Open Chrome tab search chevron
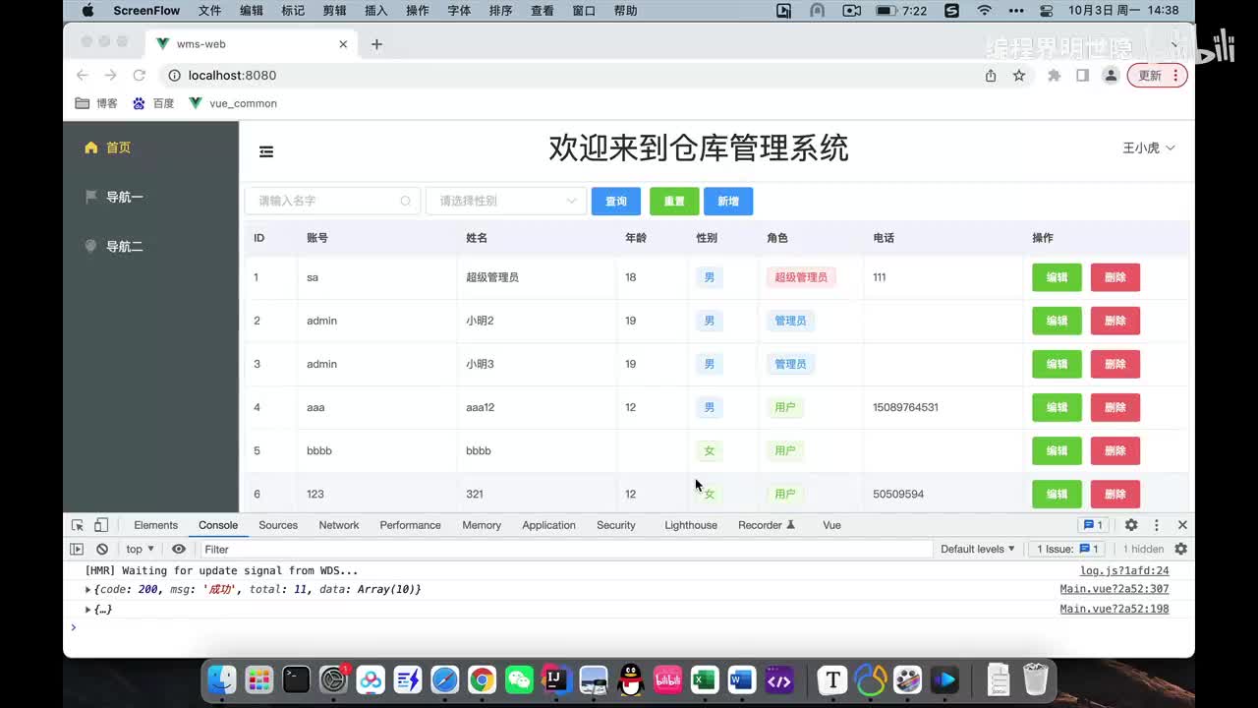This screenshot has width=1258, height=708. [1173, 44]
